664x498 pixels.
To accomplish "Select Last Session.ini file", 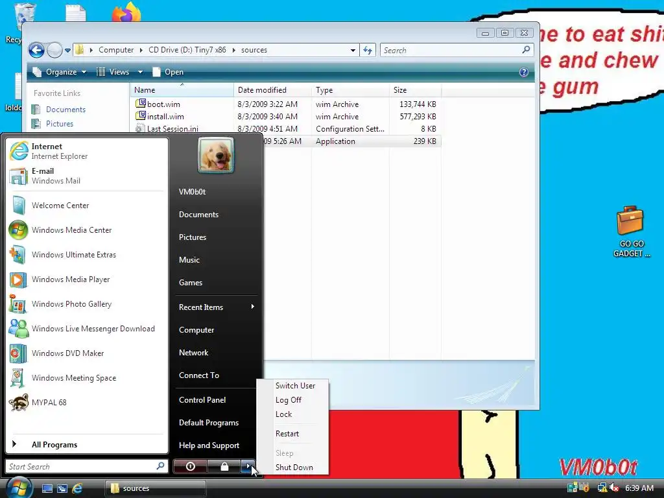I will 172,129.
